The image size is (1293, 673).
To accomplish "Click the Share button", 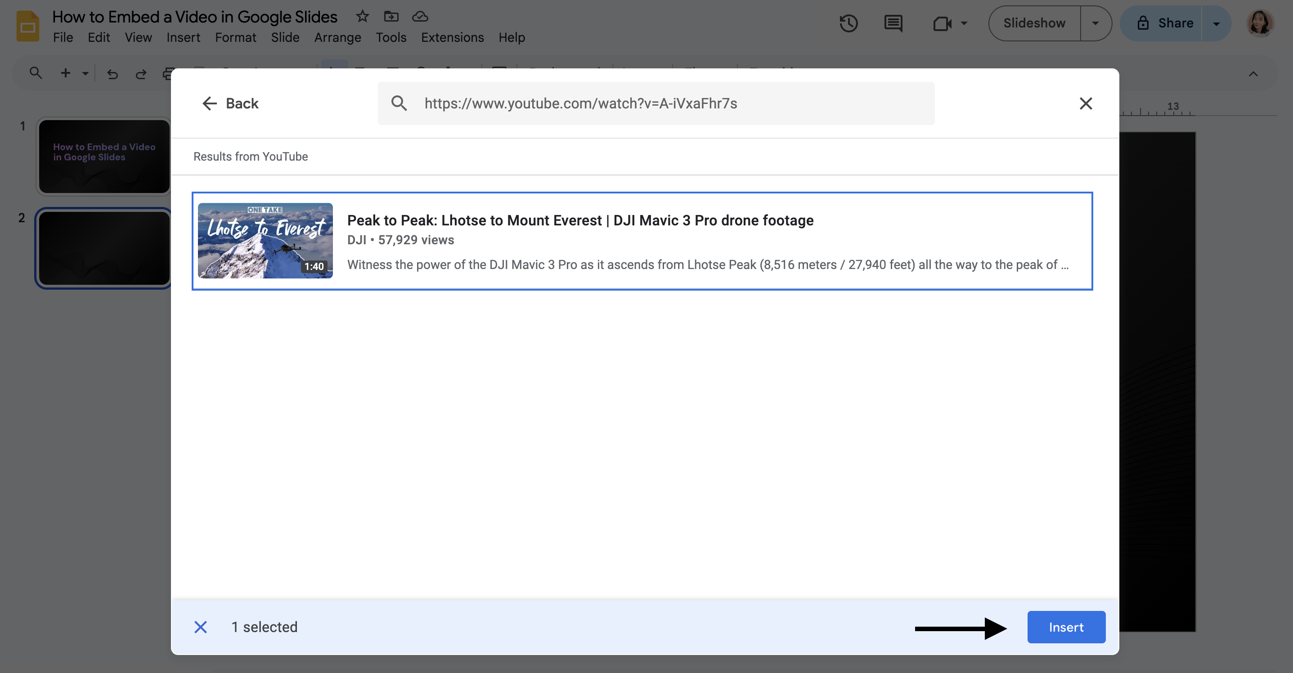I will 1162,23.
